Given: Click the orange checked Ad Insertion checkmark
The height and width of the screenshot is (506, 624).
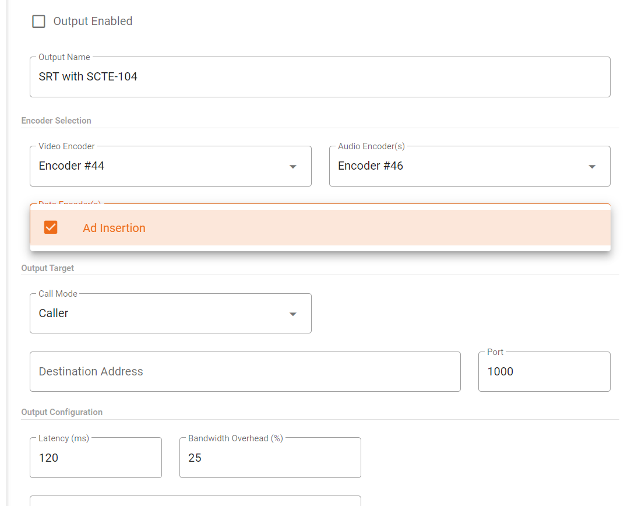Looking at the screenshot, I should click(50, 227).
